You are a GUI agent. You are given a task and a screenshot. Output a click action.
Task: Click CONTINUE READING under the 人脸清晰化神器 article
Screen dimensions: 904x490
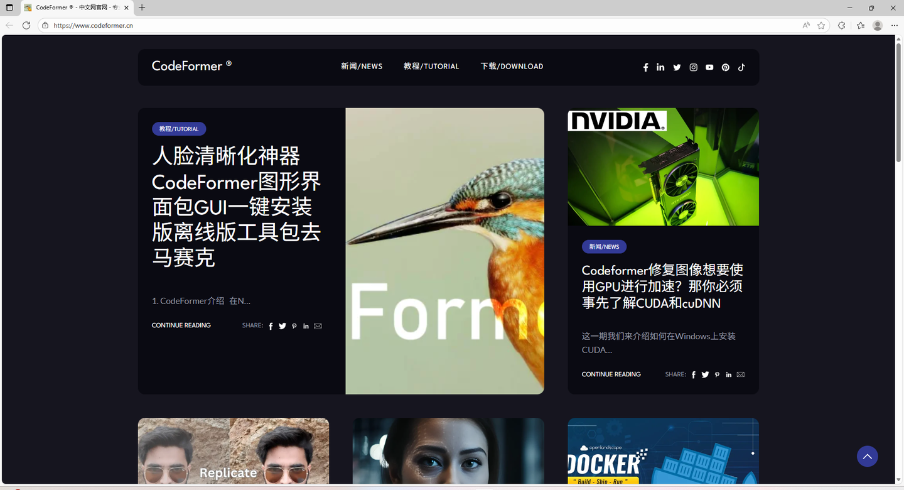pos(181,325)
